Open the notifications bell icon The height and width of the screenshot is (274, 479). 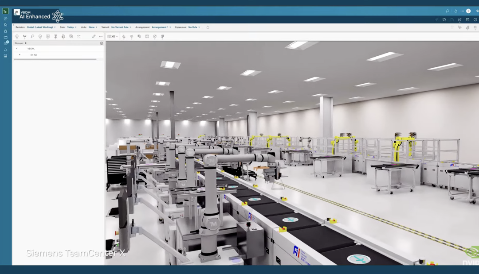click(456, 11)
